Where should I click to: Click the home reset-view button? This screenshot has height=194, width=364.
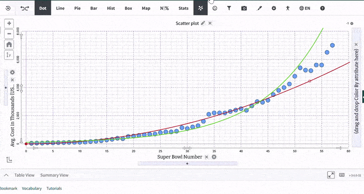pyautogui.click(x=9, y=44)
